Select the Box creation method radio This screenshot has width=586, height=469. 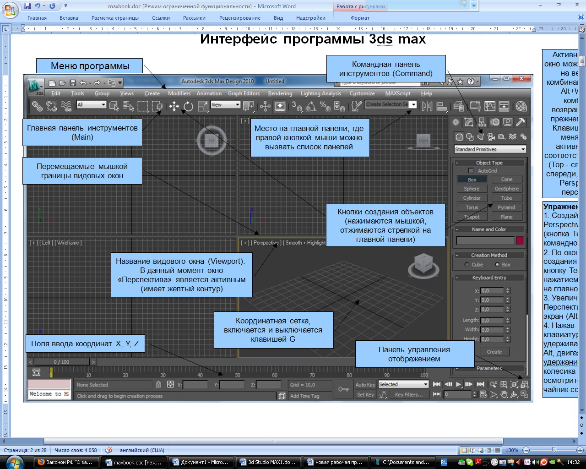497,265
